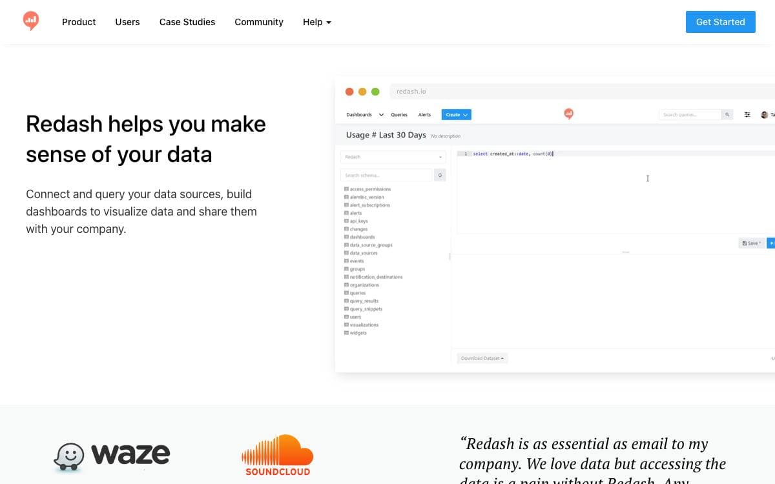775x484 pixels.
Task: Focus the Search queries field
Action: (x=690, y=115)
